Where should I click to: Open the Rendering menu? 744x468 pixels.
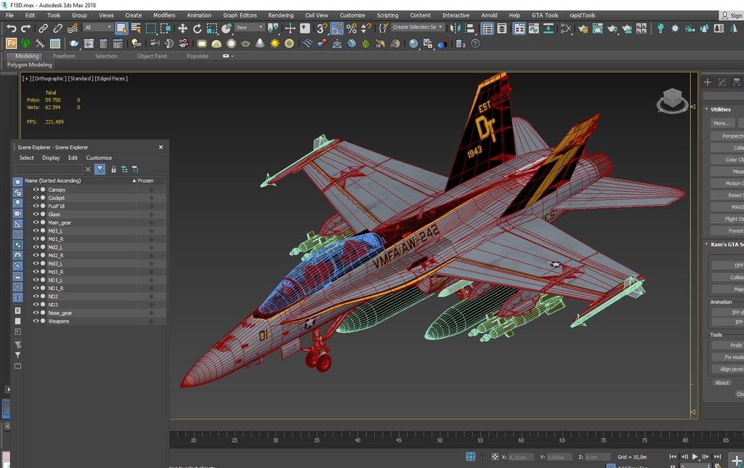point(280,15)
